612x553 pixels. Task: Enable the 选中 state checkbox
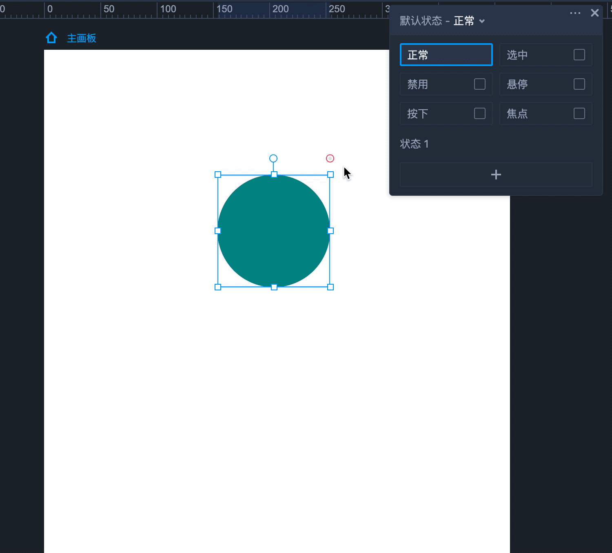pyautogui.click(x=579, y=55)
